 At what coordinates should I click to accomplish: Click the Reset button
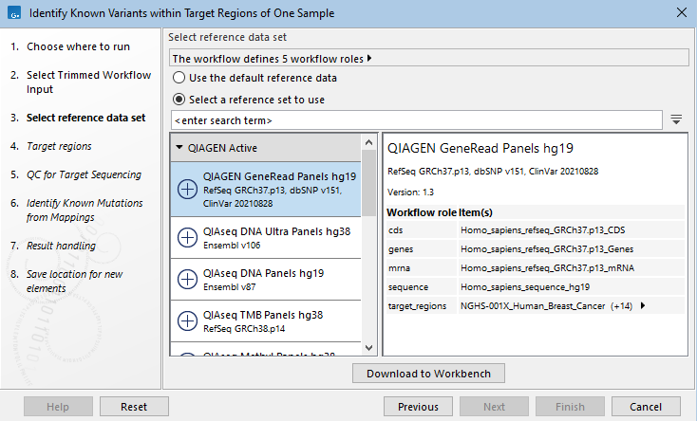point(134,407)
